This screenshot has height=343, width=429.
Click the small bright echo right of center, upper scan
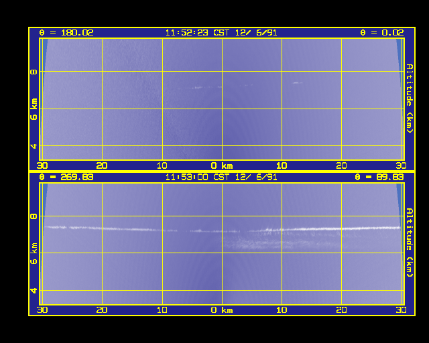pos(297,82)
